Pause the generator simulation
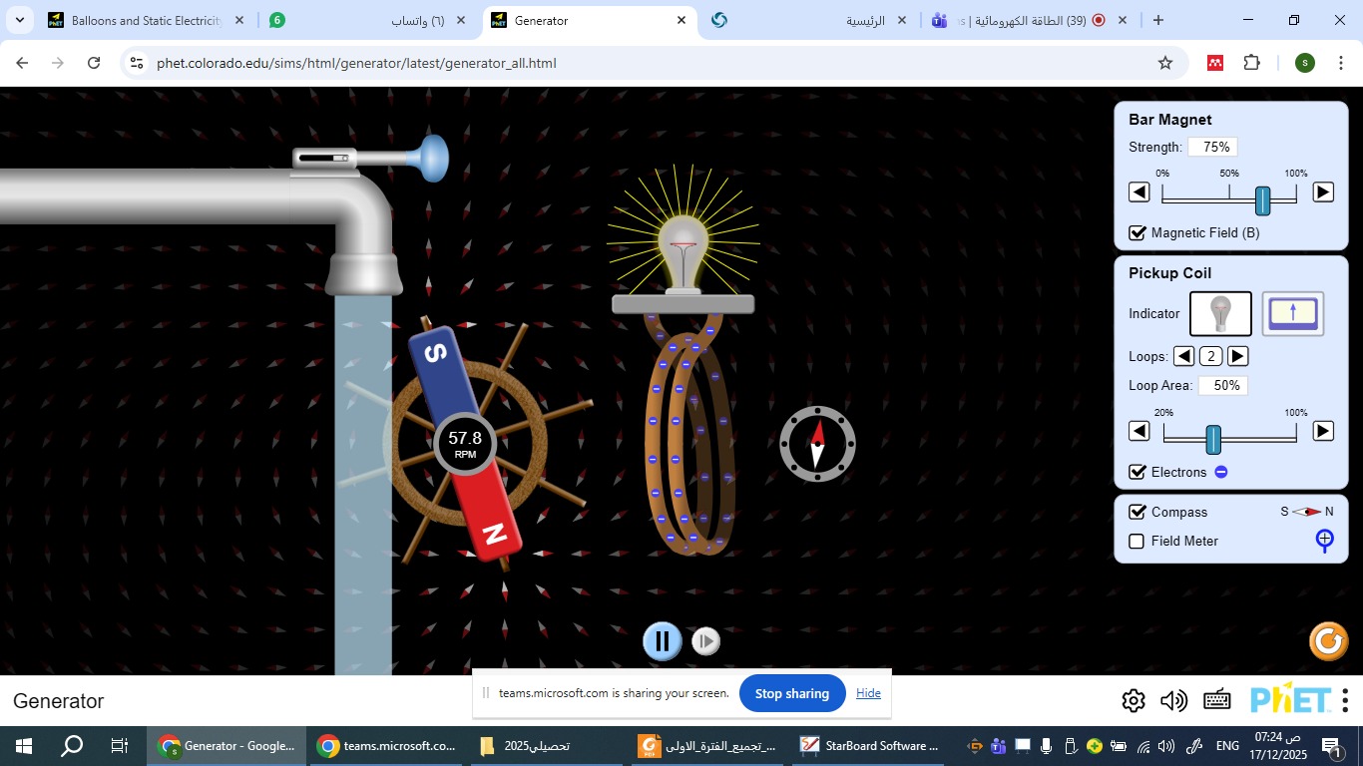1363x766 pixels. [x=662, y=641]
